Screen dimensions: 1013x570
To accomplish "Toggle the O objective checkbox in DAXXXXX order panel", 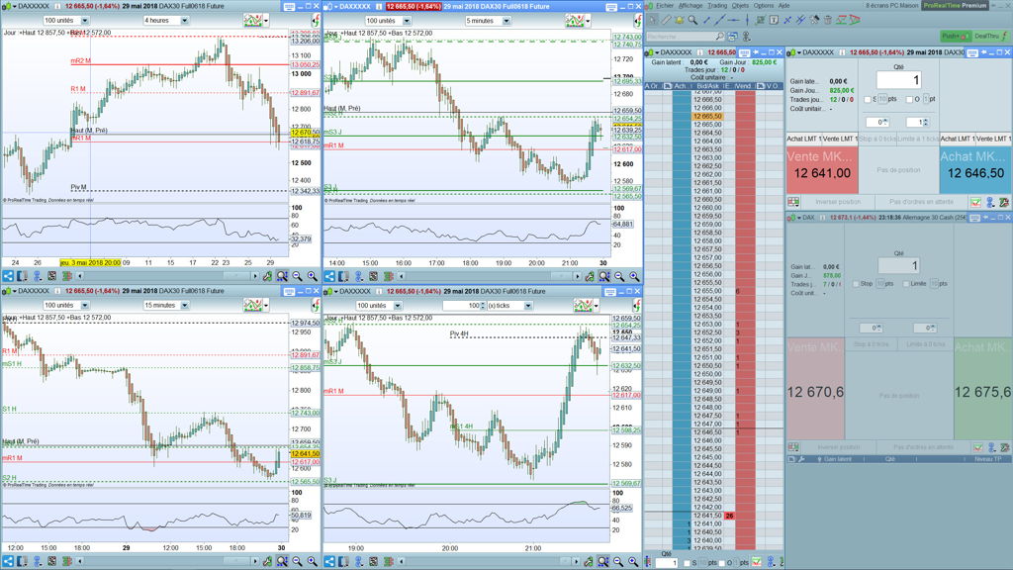I will coord(910,99).
